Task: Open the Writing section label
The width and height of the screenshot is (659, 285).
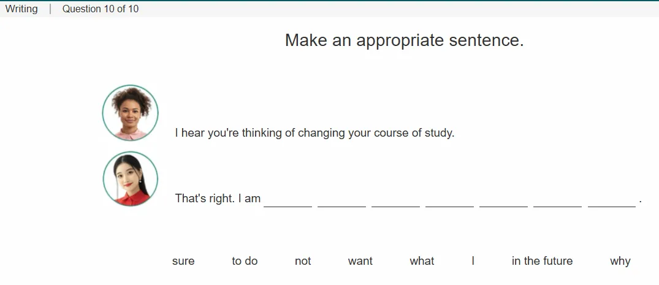Action: click(x=21, y=9)
